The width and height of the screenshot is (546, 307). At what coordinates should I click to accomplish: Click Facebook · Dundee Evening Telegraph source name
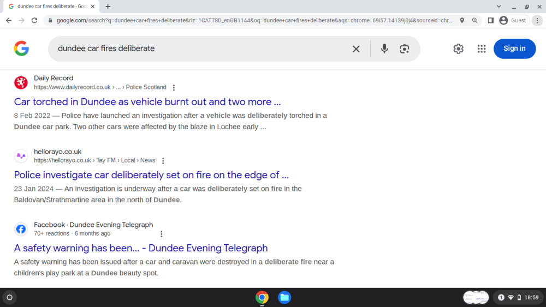tap(93, 225)
